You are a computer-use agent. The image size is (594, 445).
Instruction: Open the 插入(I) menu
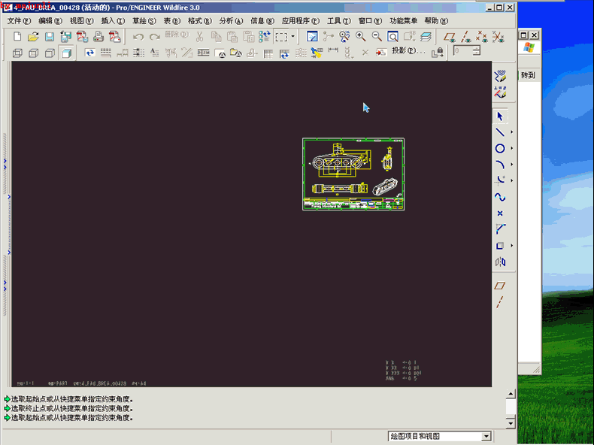[113, 21]
